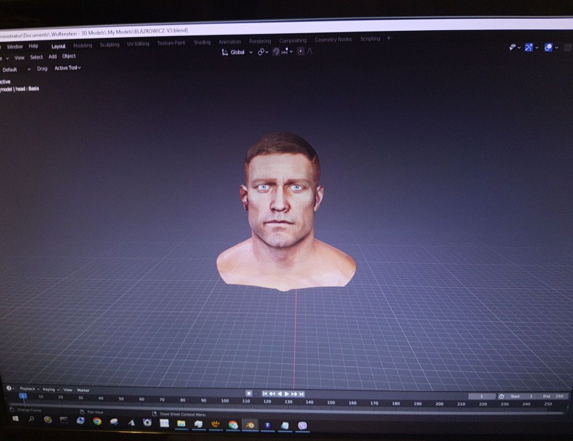Click the current frame number field

point(481,396)
